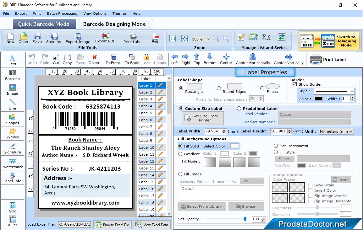Image resolution: width=363 pixels, height=230 pixels.
Task: Toggle the Ruler display
Action: pos(13,221)
